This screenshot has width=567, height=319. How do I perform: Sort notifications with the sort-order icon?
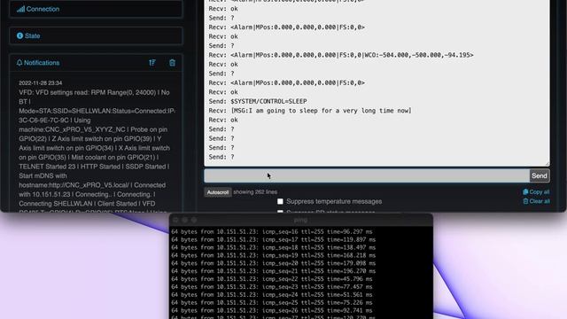(x=152, y=63)
